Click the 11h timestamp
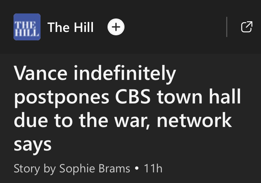 pyautogui.click(x=153, y=169)
